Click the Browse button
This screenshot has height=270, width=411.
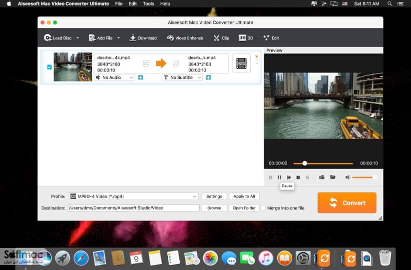(x=214, y=208)
